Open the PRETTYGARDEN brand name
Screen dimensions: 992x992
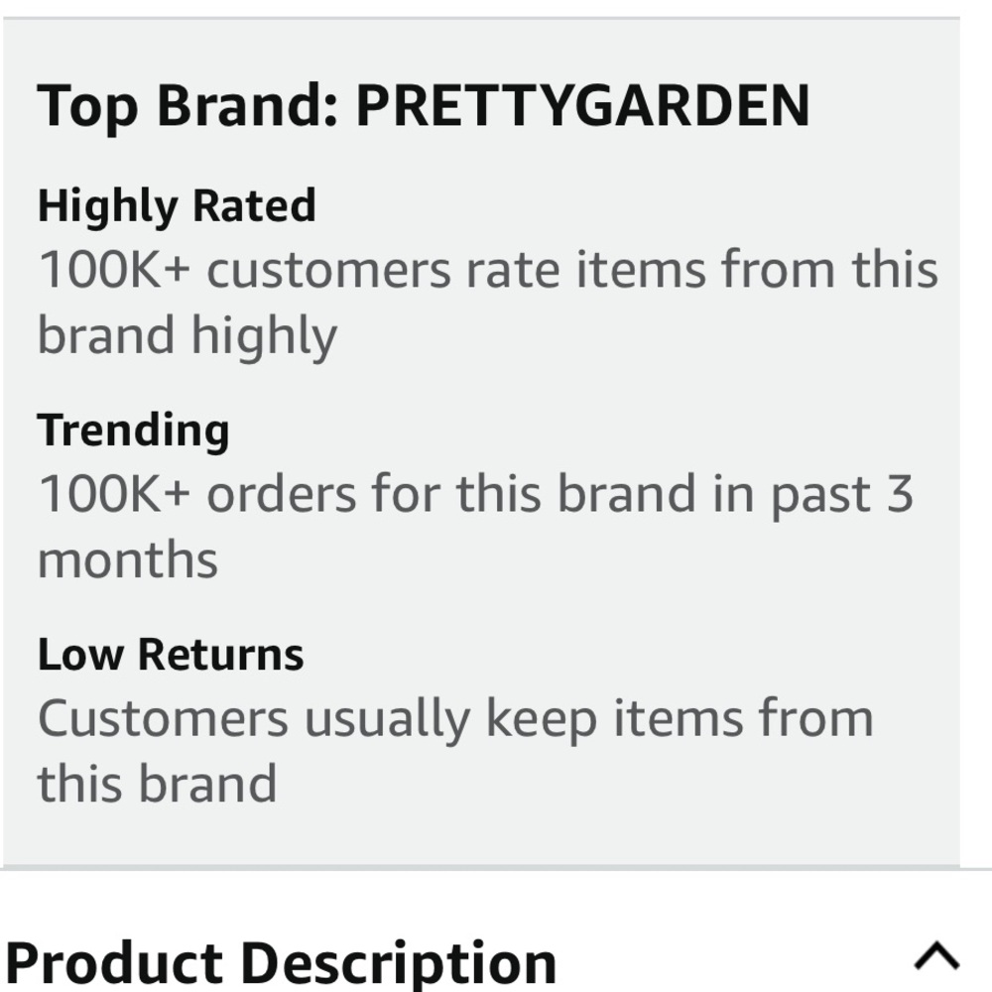click(x=582, y=106)
